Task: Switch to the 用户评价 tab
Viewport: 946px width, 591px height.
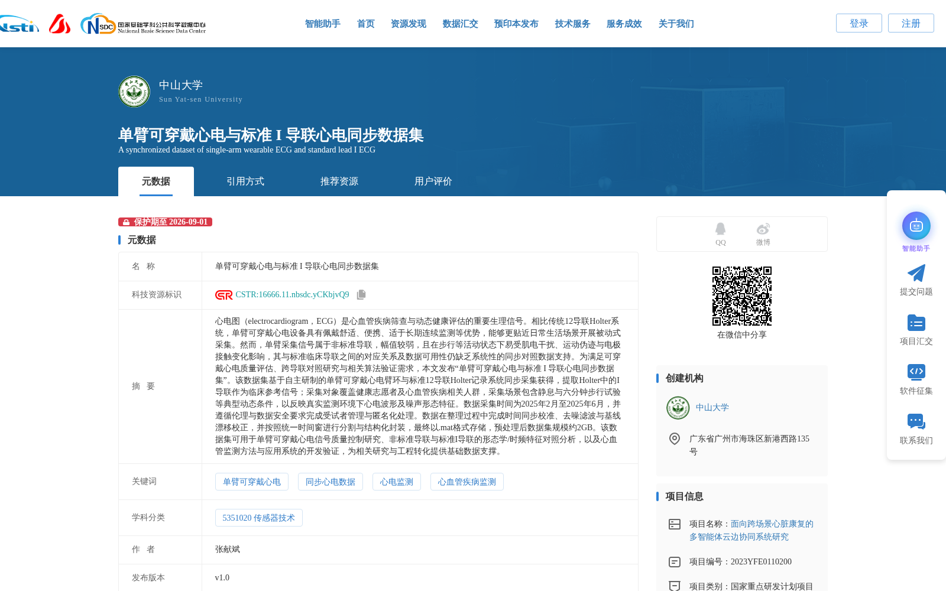Action: [433, 181]
